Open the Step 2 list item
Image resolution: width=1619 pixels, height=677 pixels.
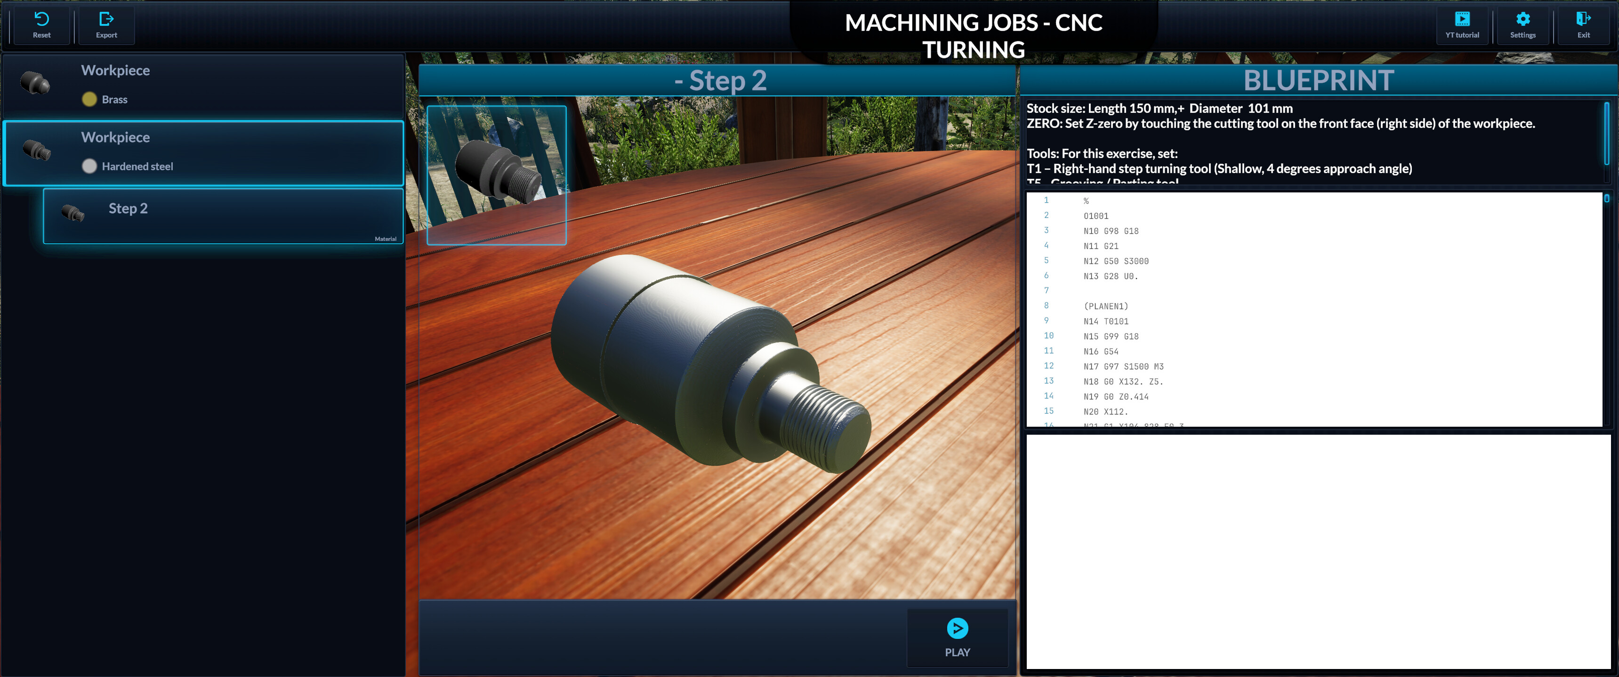[x=223, y=216]
